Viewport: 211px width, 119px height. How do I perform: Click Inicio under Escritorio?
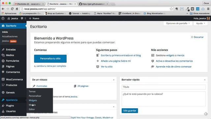5,32
